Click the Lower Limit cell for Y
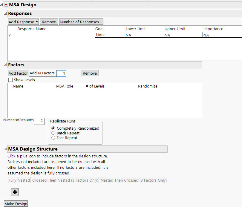 click(144, 35)
